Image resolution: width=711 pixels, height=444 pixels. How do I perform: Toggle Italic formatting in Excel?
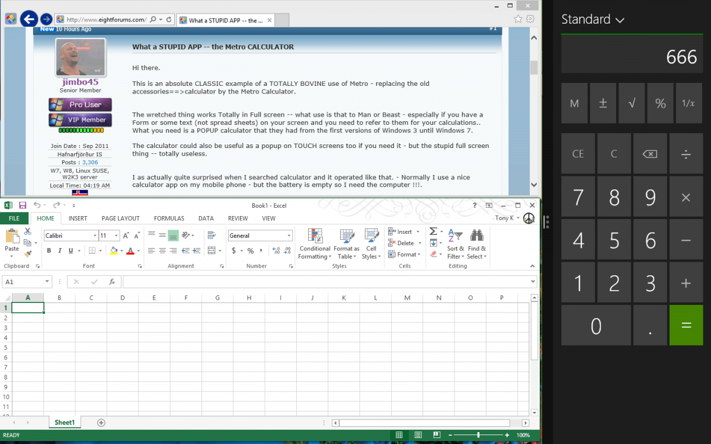point(60,251)
